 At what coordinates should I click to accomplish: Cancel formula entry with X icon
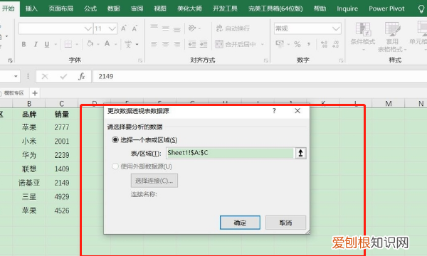45,77
